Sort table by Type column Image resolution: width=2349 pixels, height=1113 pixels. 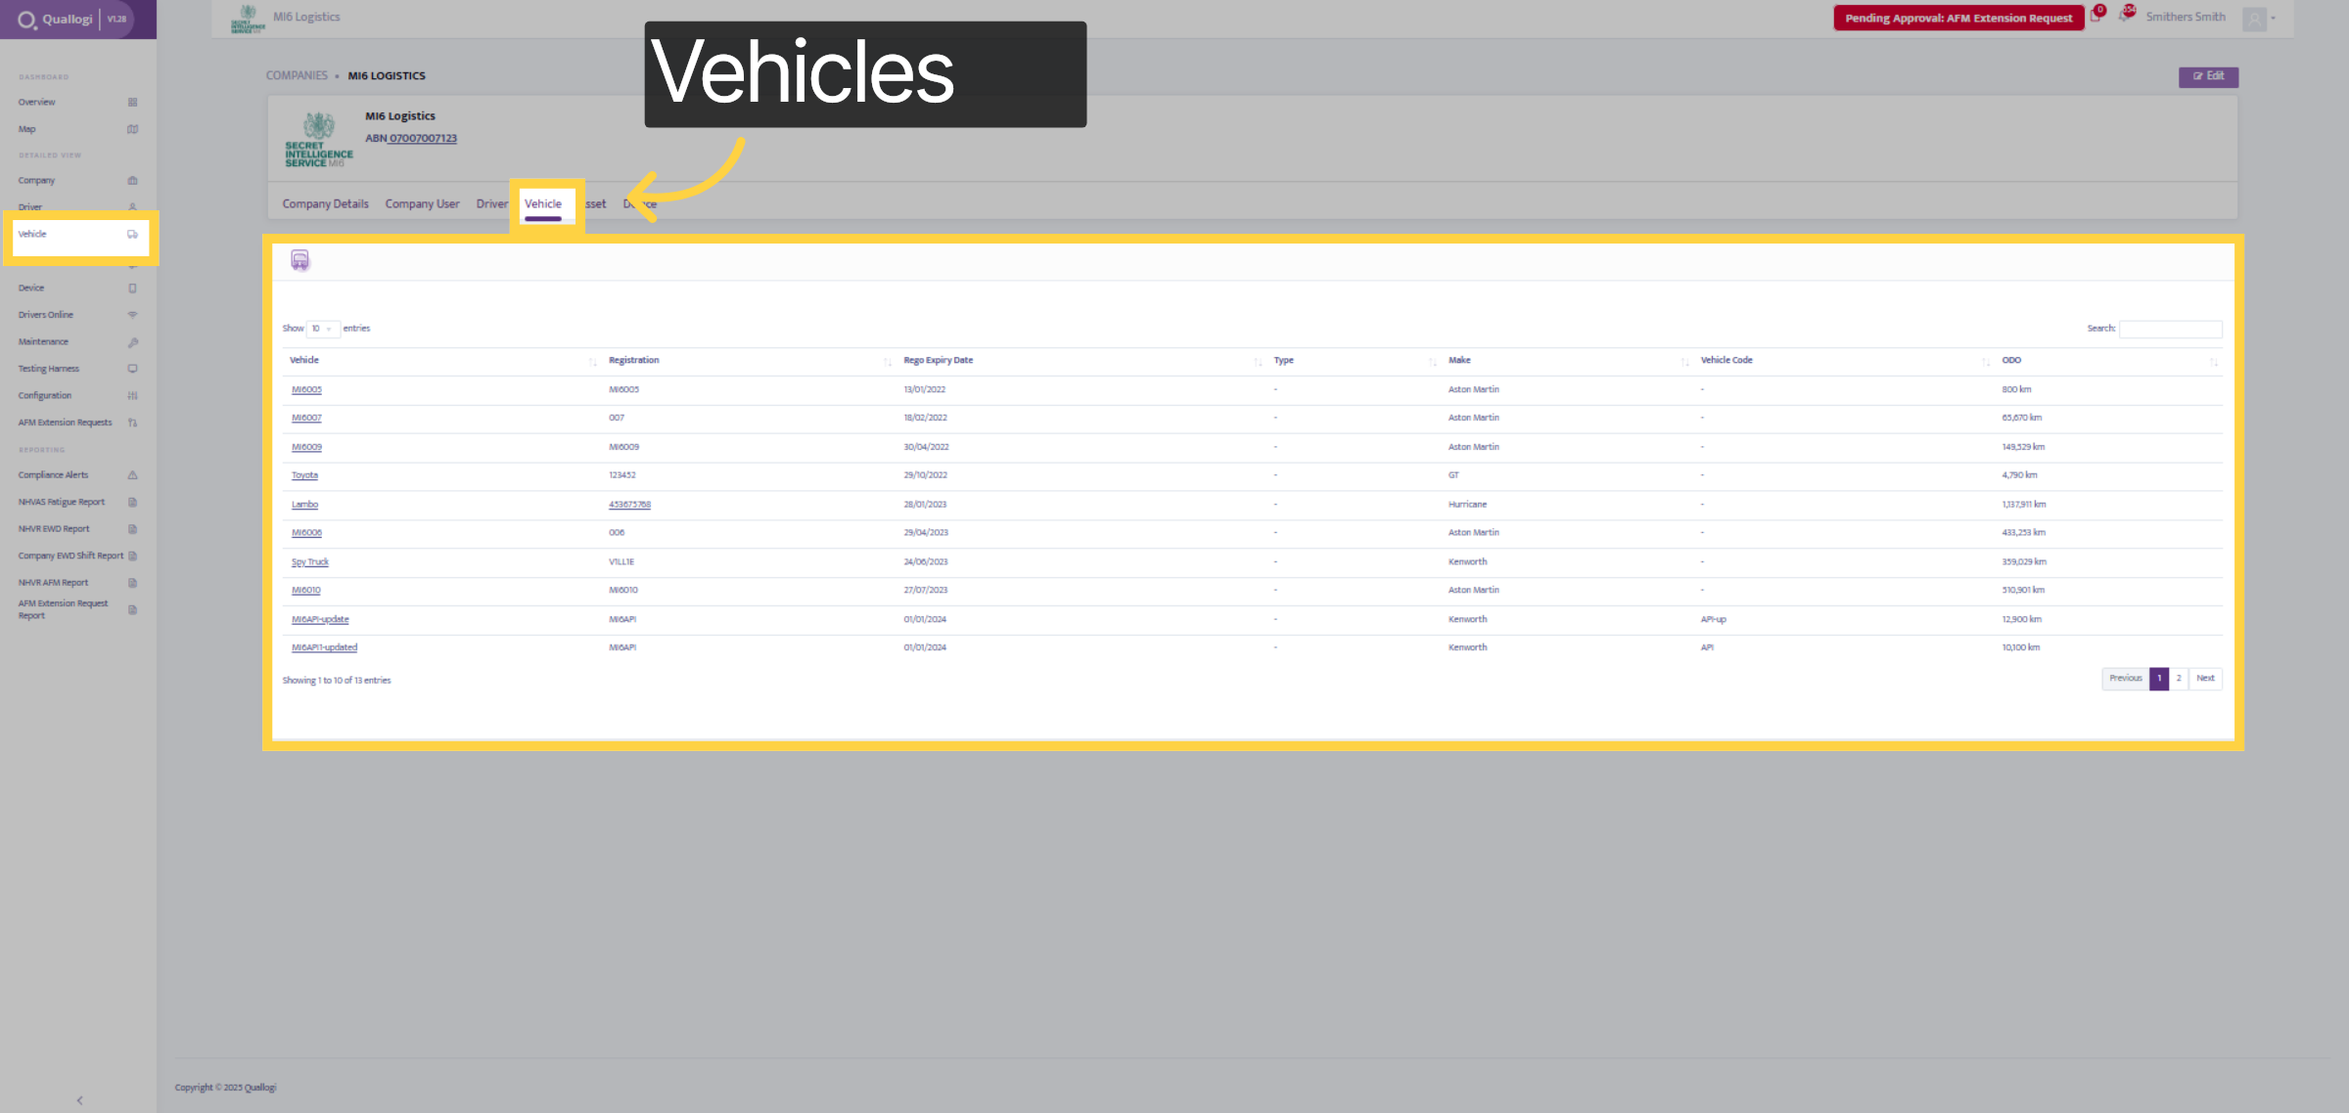1355,361
